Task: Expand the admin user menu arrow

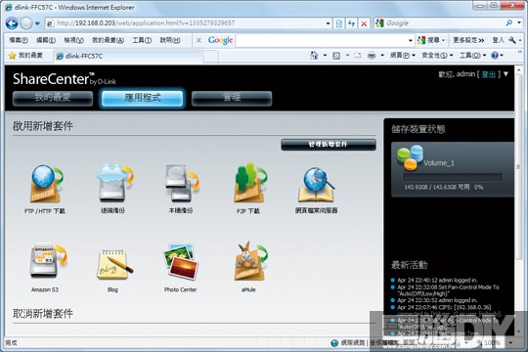Action: [506, 74]
